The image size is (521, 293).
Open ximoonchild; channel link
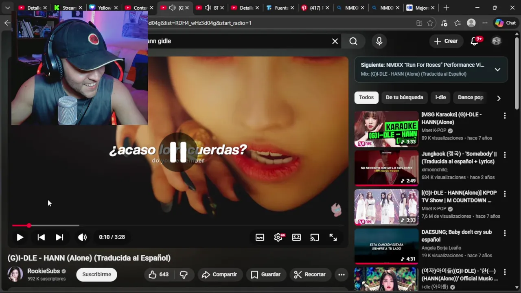tap(435, 170)
